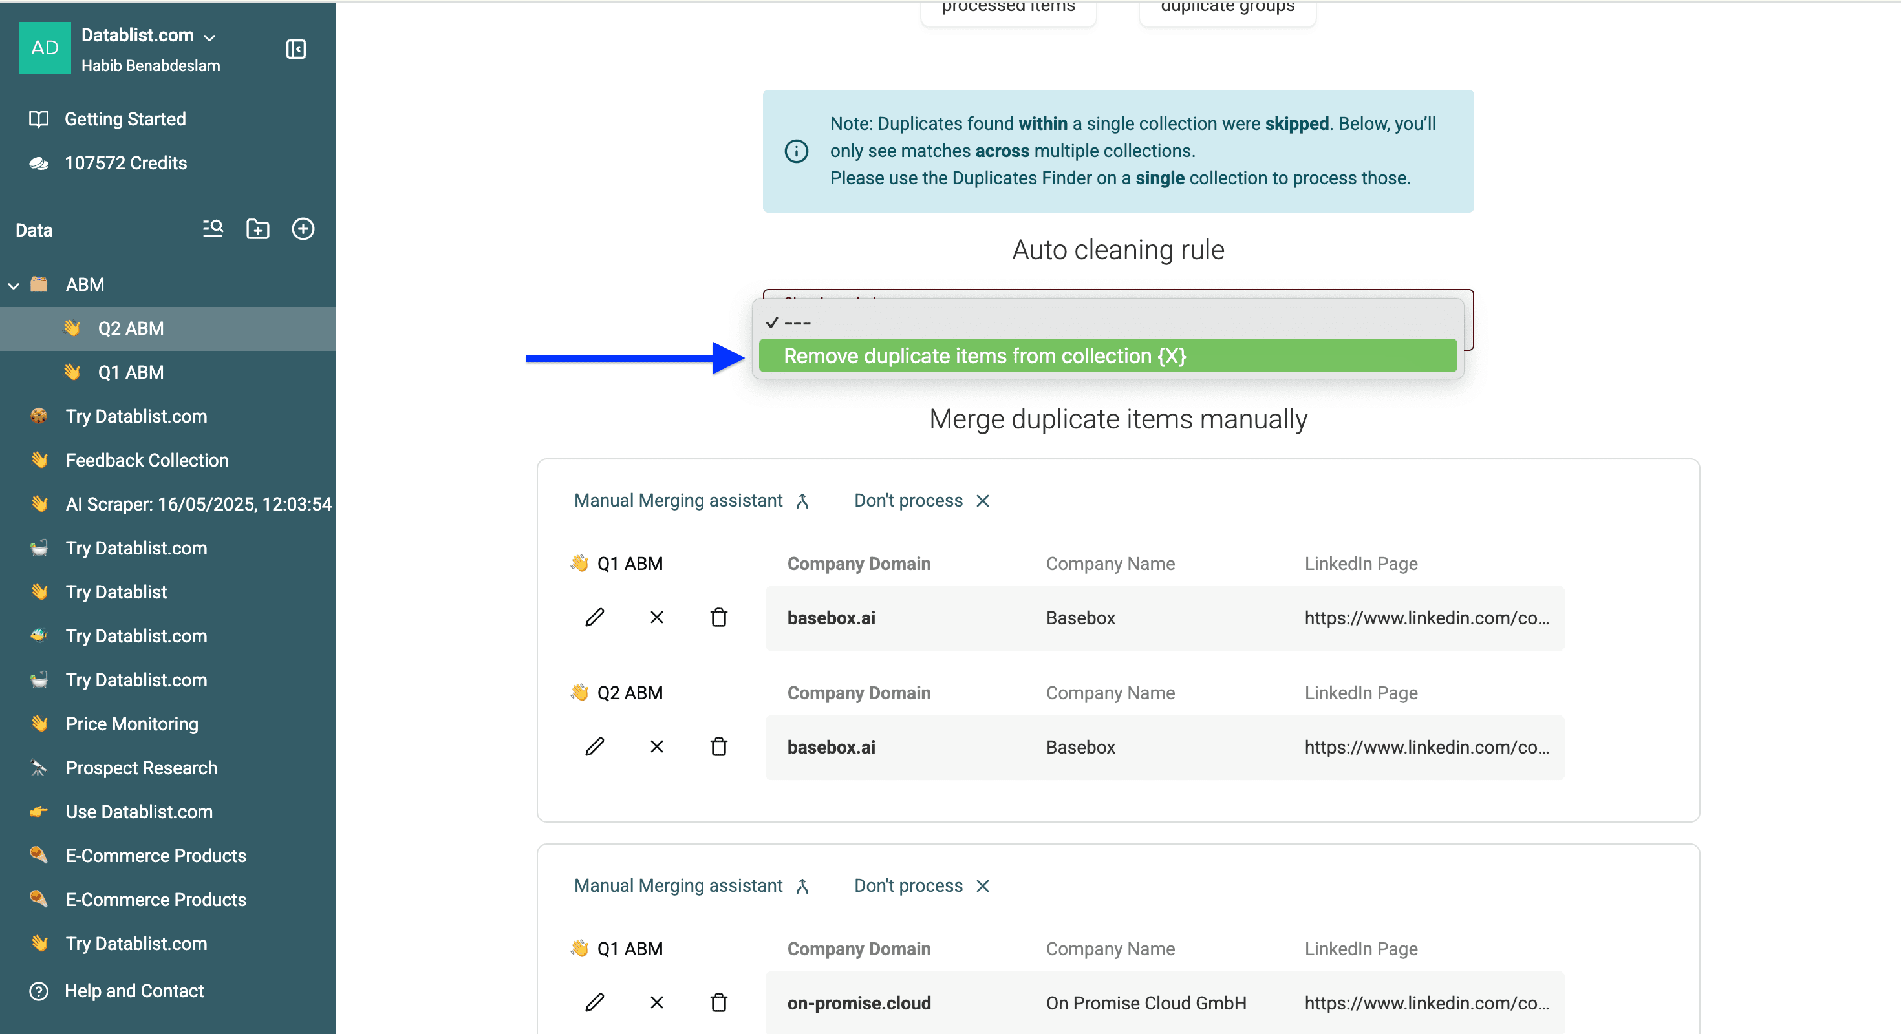Collapse the sidebar panel
Image resolution: width=1901 pixels, height=1034 pixels.
tap(295, 49)
